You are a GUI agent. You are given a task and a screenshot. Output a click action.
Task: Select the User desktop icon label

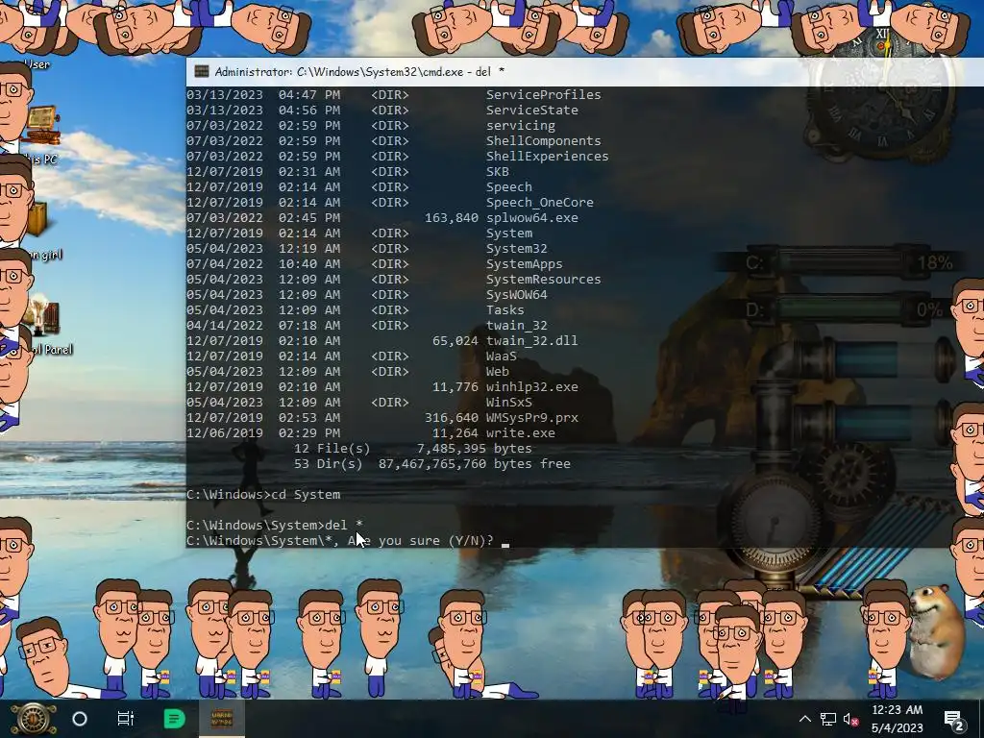point(37,64)
